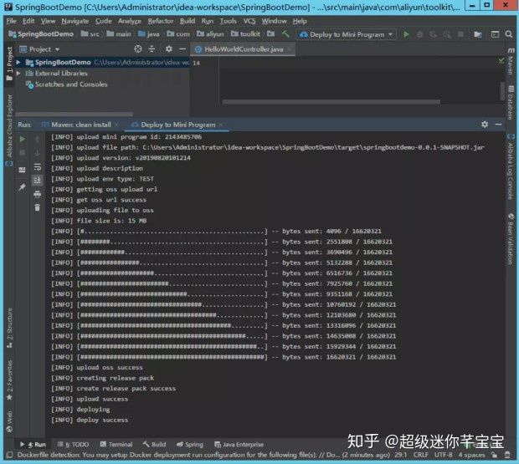519x464 pixels.
Task: Open the line separator CRLF selector
Action: 421,455
